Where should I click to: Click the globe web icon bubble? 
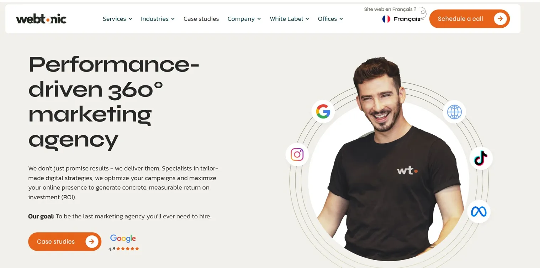pos(454,112)
